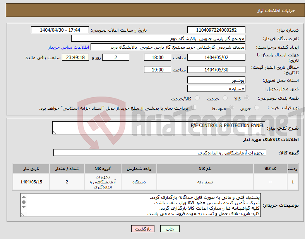Click the remaining days field showing 2
Screen dimensions: 305x239
click(116, 58)
